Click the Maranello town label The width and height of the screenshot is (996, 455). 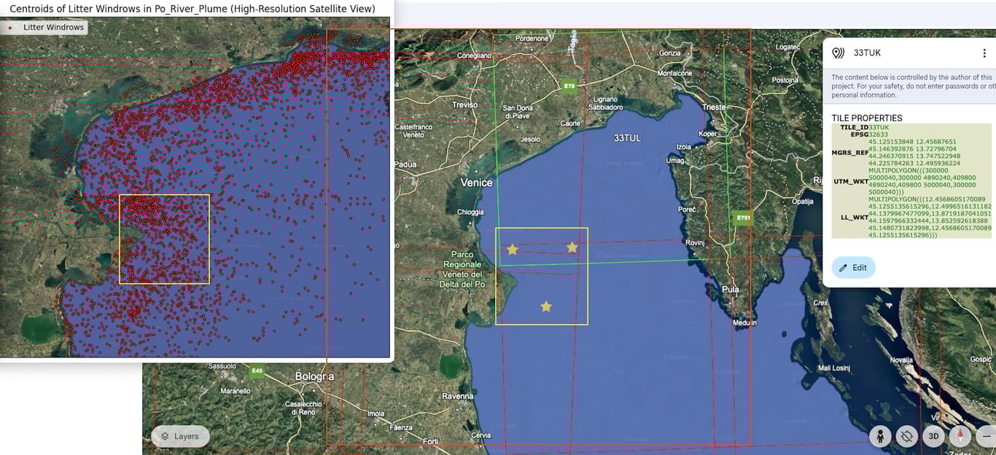coord(236,391)
